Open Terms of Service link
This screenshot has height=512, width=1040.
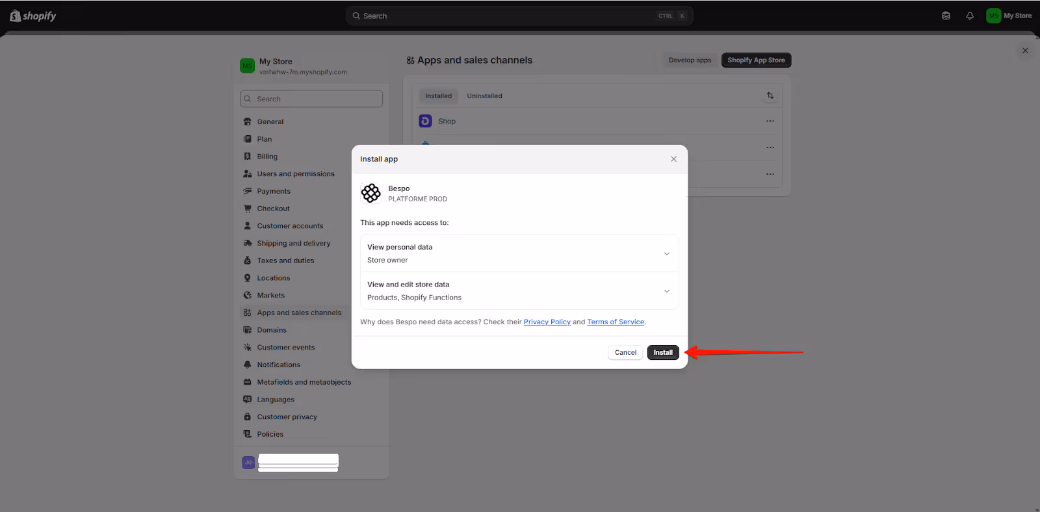(616, 322)
